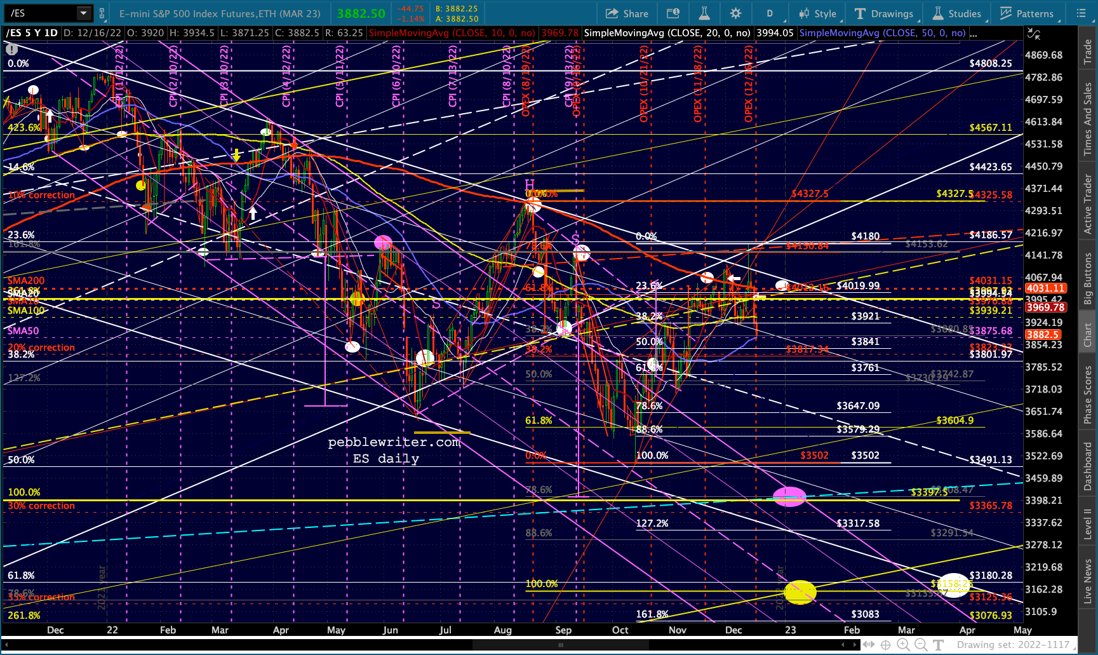This screenshot has width=1098, height=655.
Task: Open the Level II side tab
Action: [x=1088, y=523]
